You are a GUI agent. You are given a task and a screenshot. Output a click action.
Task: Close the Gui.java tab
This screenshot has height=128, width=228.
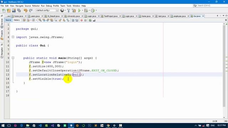click(203, 16)
